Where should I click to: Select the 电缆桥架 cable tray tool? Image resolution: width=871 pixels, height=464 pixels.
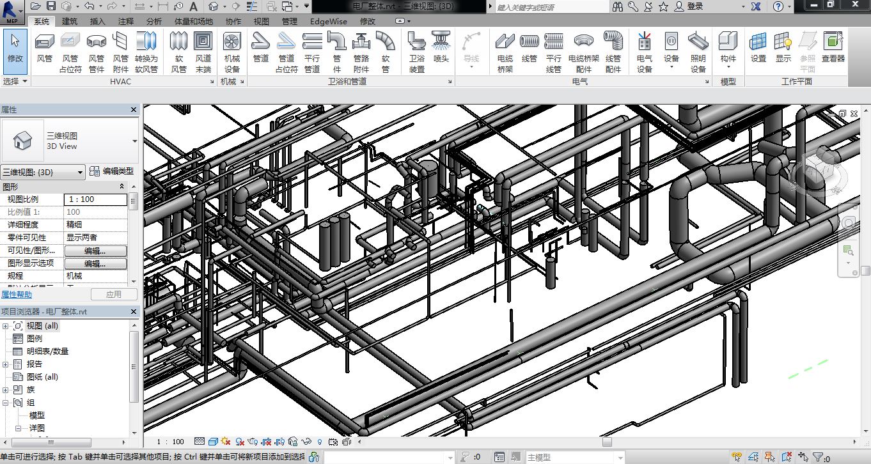pos(505,50)
